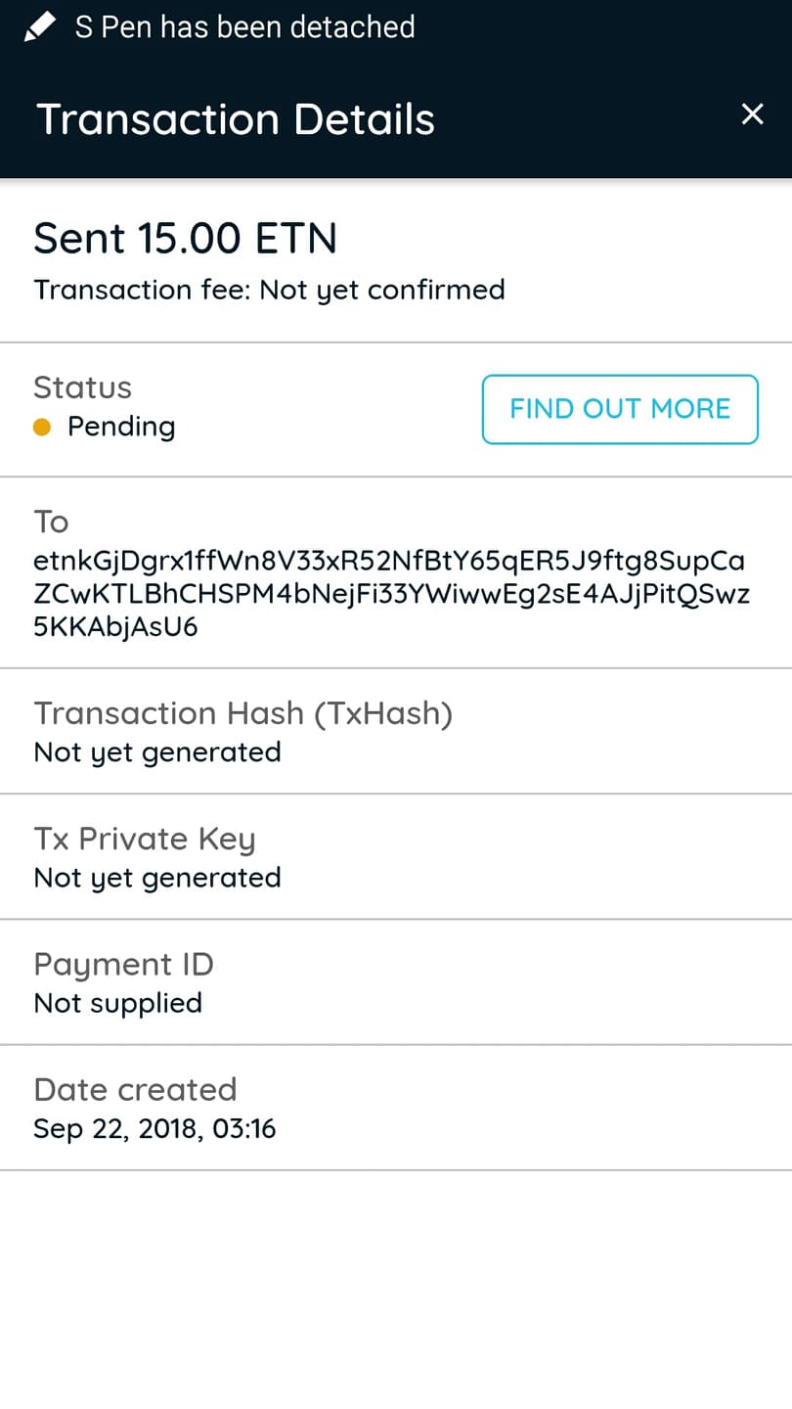
Task: Tap the Payment ID label
Action: pos(123,964)
